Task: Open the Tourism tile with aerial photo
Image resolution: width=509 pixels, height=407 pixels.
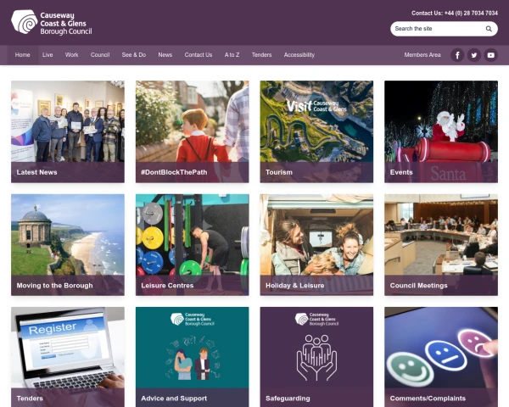Action: [x=316, y=131]
